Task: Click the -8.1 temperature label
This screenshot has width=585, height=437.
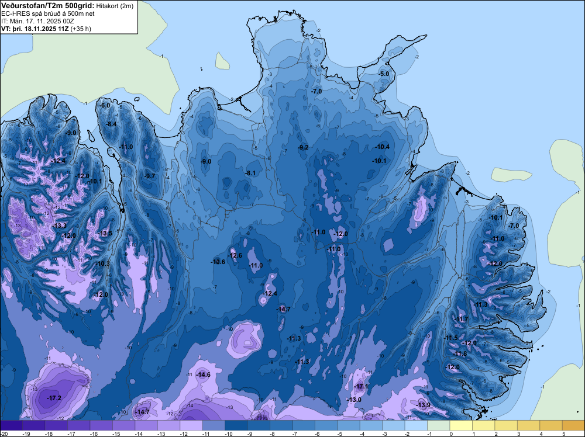Action: pyautogui.click(x=250, y=174)
